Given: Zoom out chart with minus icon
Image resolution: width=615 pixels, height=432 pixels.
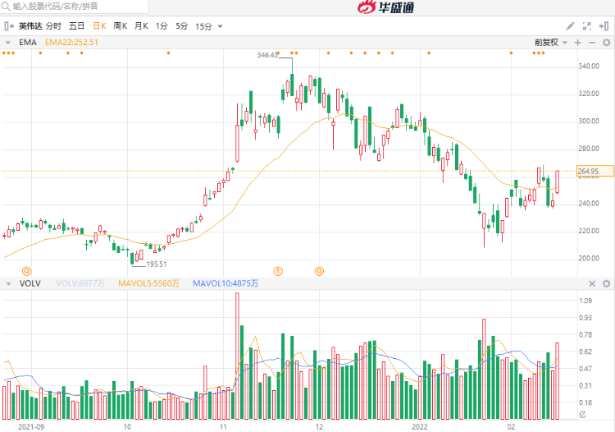Looking at the screenshot, I should (592, 42).
